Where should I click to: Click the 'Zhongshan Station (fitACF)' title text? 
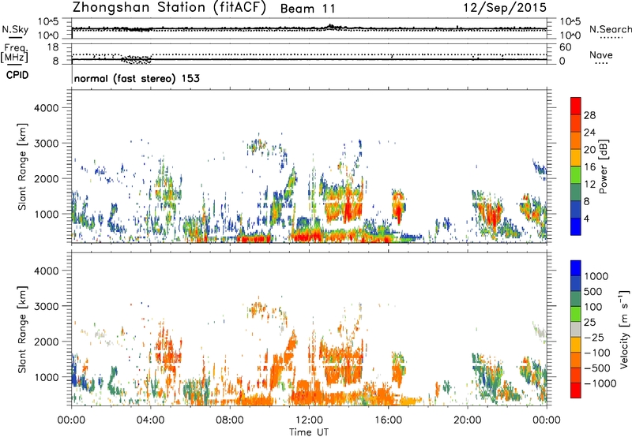169,8
